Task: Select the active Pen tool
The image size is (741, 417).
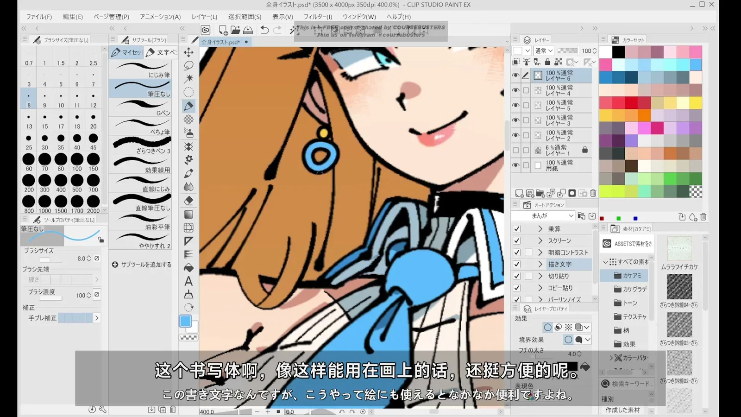Action: 188,106
